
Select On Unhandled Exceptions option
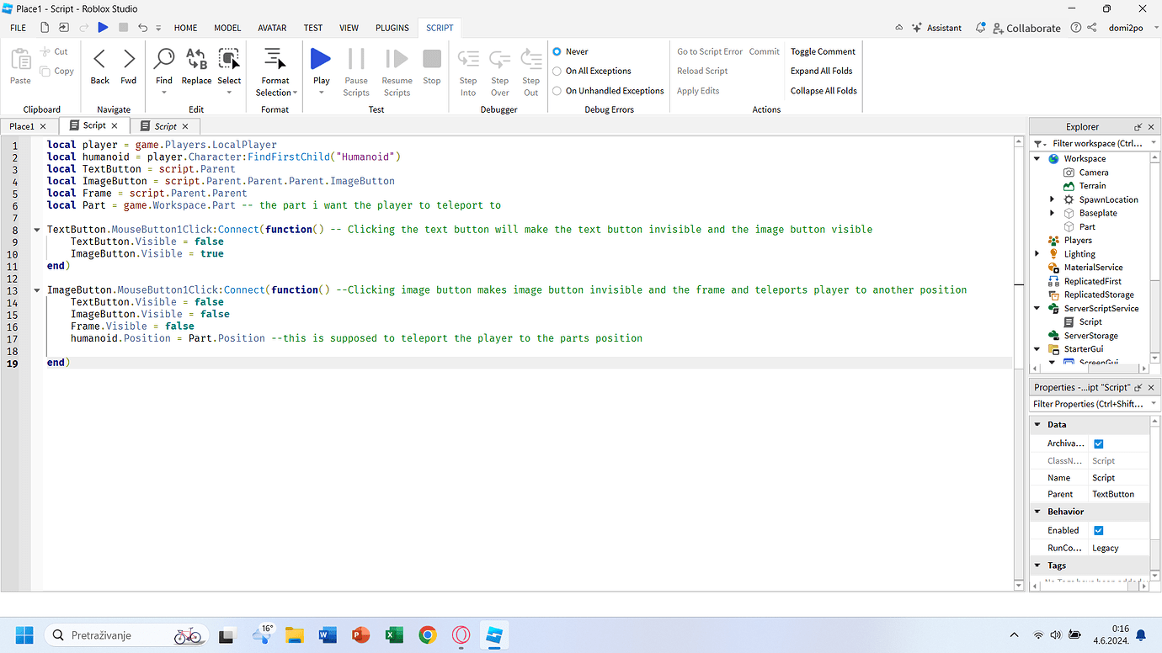pyautogui.click(x=557, y=90)
